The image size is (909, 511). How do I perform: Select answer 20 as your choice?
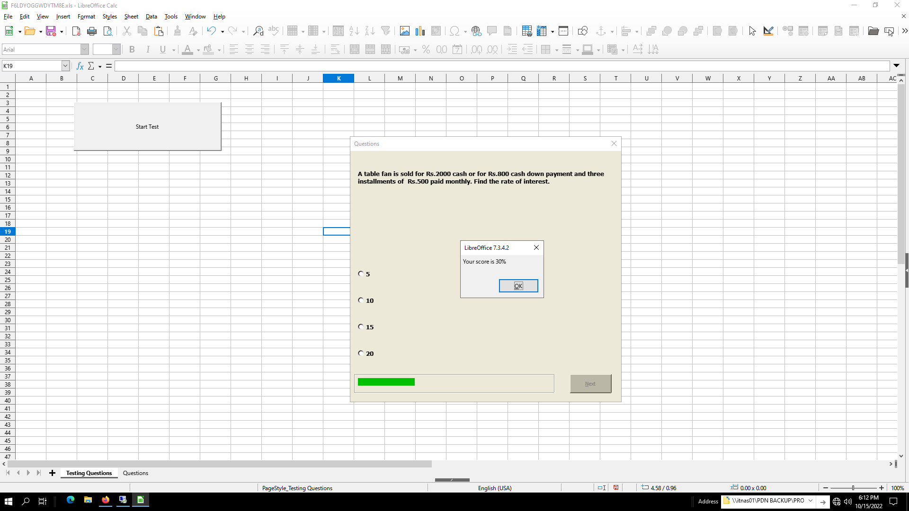360,352
